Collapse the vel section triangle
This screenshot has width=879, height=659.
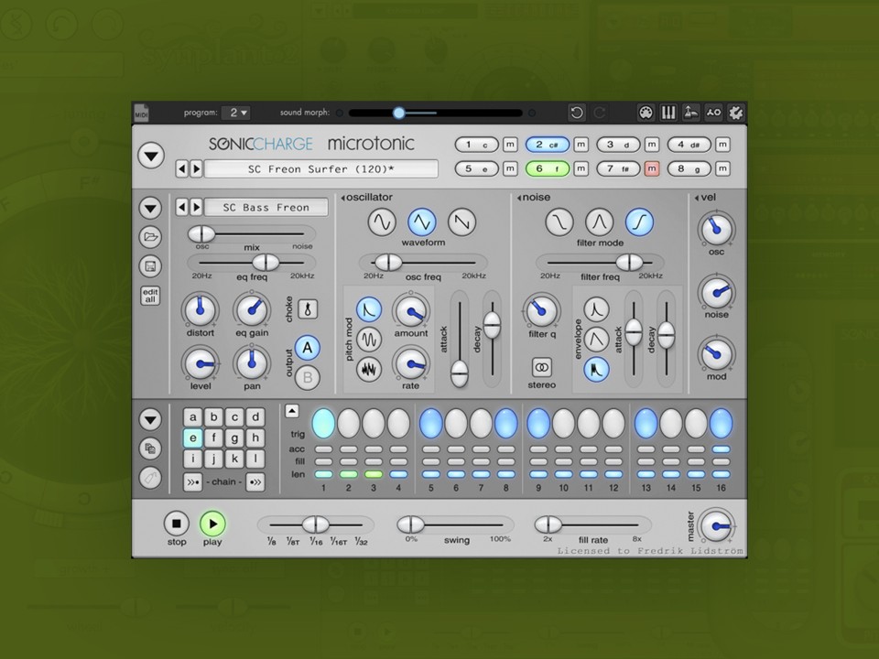(x=696, y=198)
